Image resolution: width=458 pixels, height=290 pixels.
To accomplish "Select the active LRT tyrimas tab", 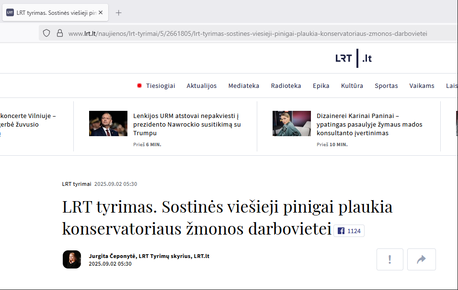I will [x=55, y=12].
